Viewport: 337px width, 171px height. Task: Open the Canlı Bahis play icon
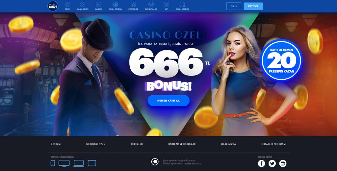click(83, 5)
